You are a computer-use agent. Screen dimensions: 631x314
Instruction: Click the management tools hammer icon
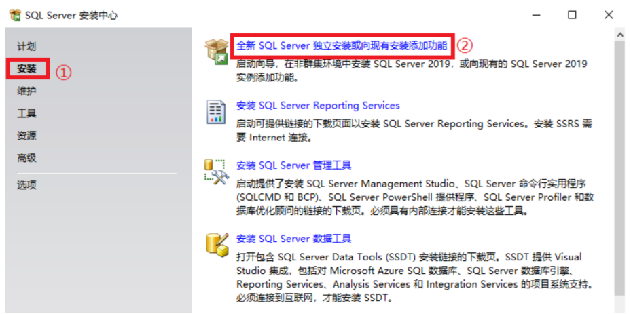[216, 172]
